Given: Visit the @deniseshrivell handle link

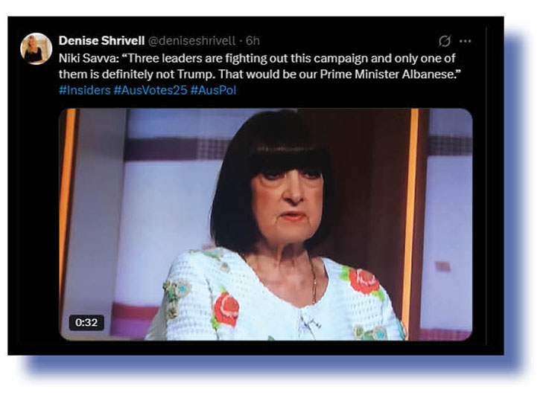Looking at the screenshot, I should click(x=192, y=41).
